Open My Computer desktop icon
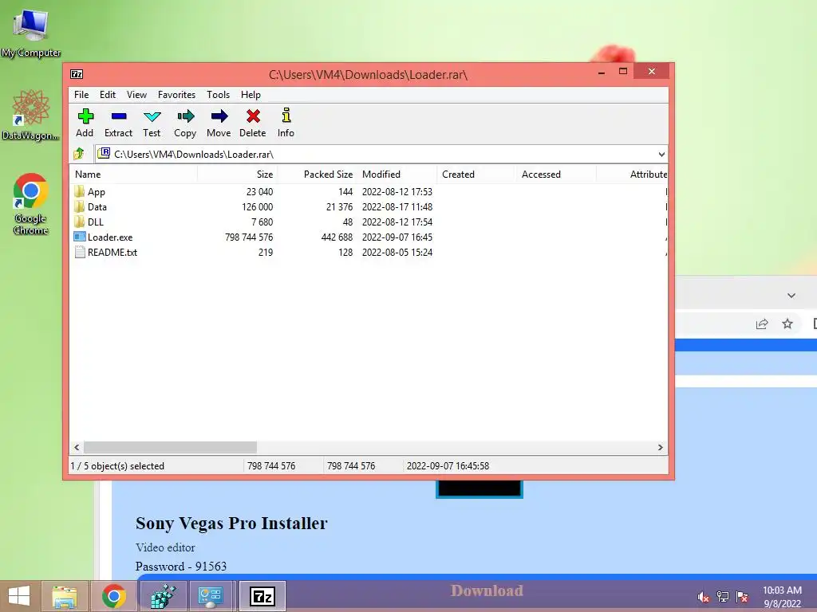 coord(31,33)
